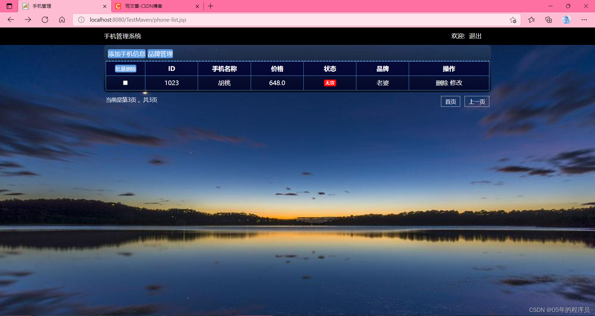The height and width of the screenshot is (316, 595).
Task: Click the 退出 logout link
Action: (x=475, y=36)
